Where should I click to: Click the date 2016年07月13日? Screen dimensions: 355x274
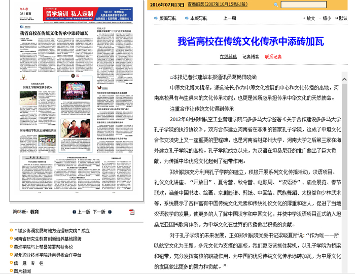pos(167,5)
